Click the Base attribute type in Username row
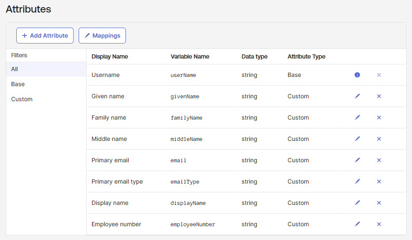This screenshot has width=412, height=240. pos(294,75)
